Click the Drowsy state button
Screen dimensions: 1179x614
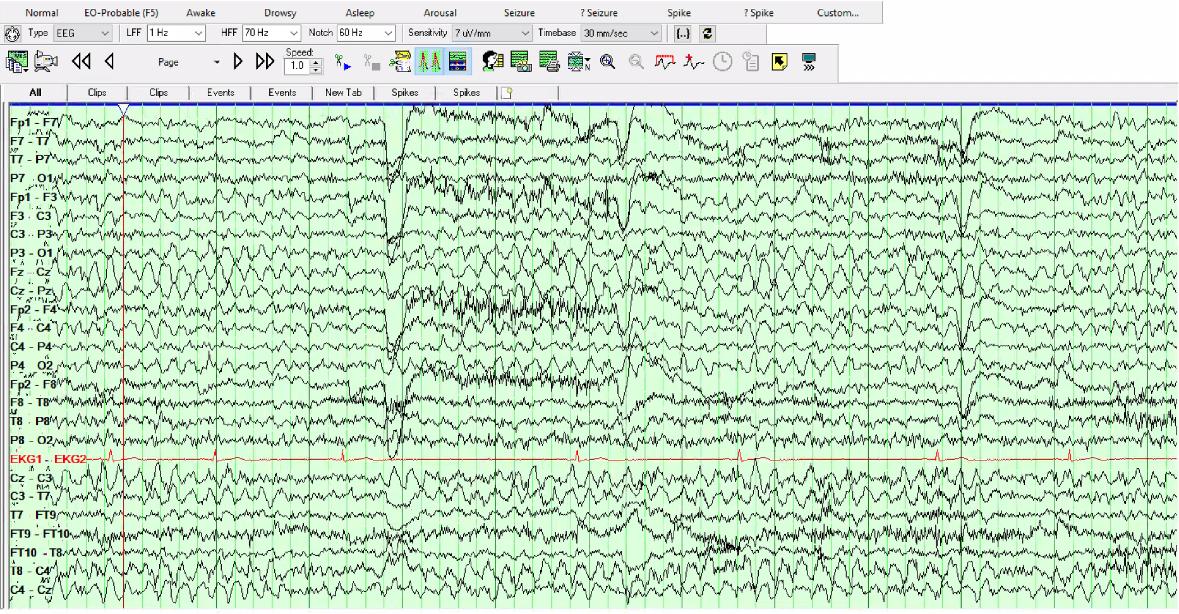[x=280, y=13]
